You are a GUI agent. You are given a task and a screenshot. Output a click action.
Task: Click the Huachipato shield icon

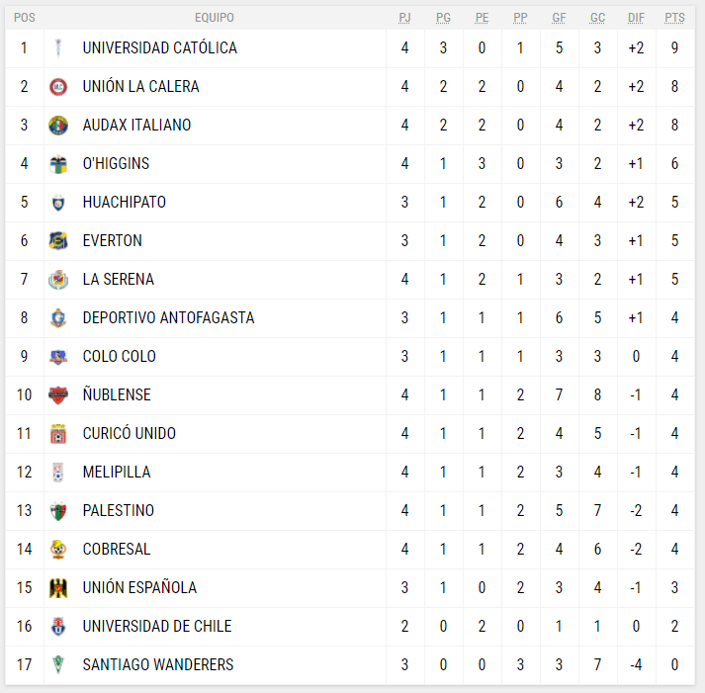click(x=58, y=202)
